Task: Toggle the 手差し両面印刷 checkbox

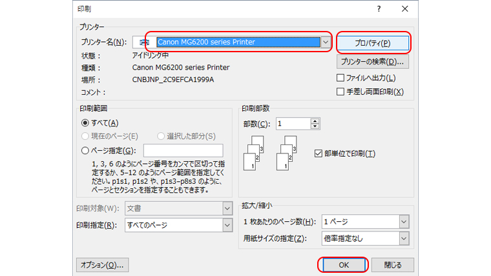Action: (341, 92)
